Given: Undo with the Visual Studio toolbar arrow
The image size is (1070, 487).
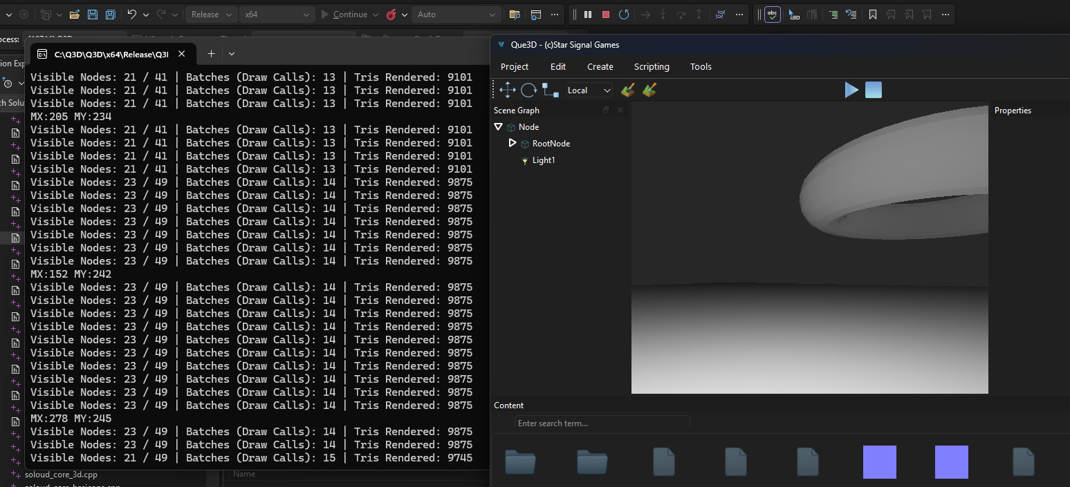Looking at the screenshot, I should 131,15.
